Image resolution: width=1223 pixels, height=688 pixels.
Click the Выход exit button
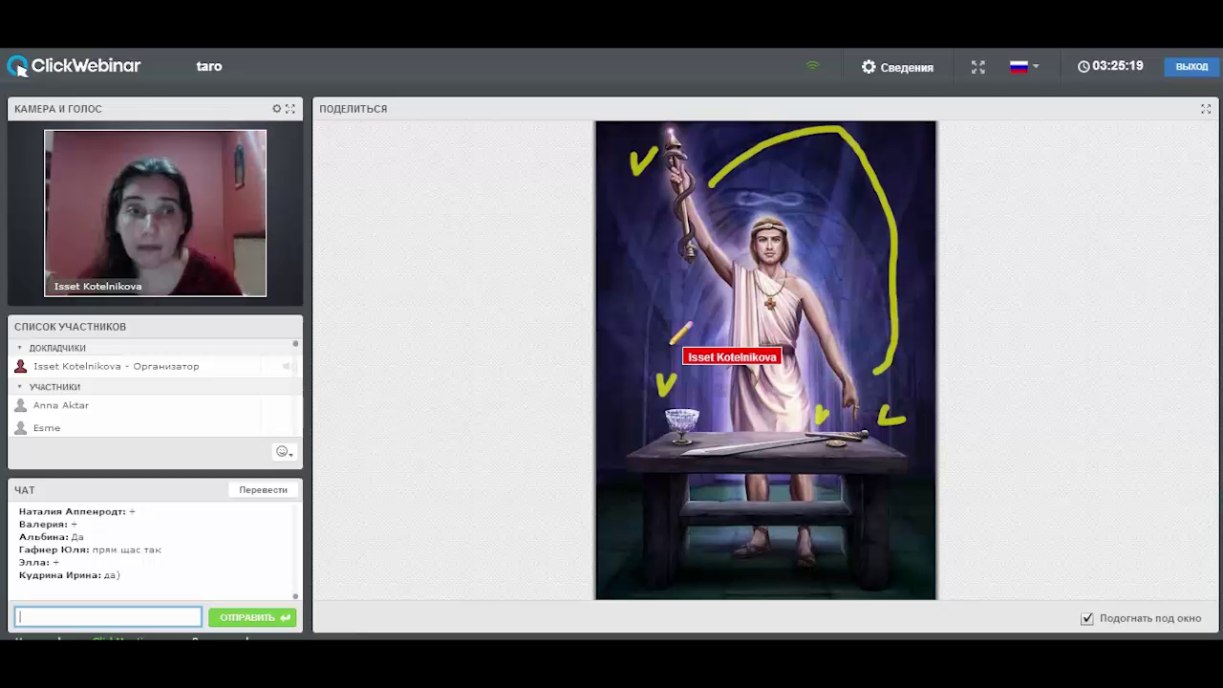(1191, 67)
